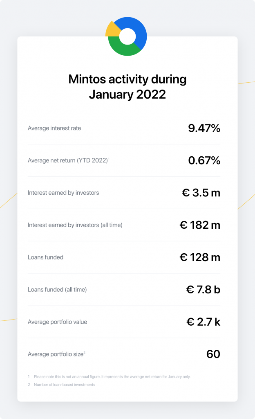Screen dimensions: 255x419
Task: Click the € 7.8 b all-time loans value
Action: [203, 290]
